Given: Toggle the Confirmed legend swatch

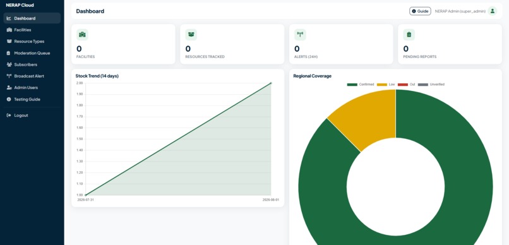Looking at the screenshot, I should pyautogui.click(x=352, y=85).
